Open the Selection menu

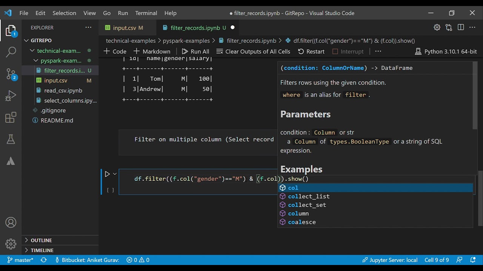64,13
